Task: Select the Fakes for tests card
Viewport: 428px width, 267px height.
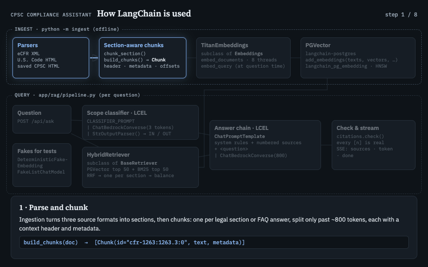Action: tap(42, 165)
